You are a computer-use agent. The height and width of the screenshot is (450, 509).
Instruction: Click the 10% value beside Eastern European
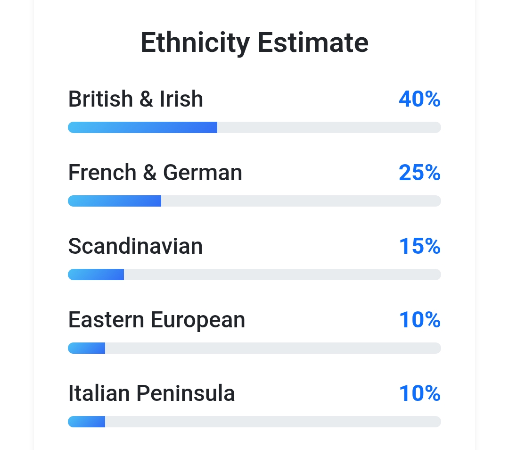[x=419, y=320]
